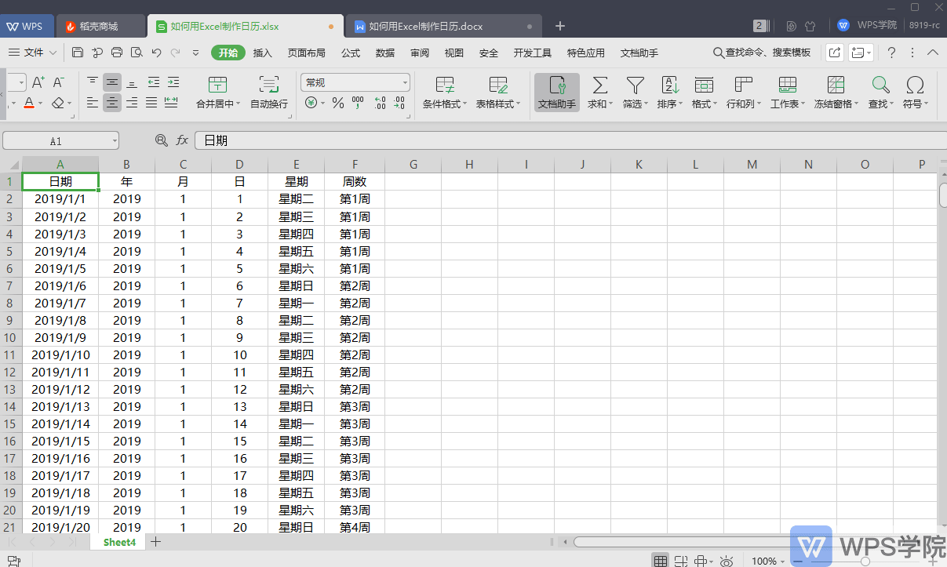
Task: Open Print Preview from quick access toolbar
Action: [137, 53]
